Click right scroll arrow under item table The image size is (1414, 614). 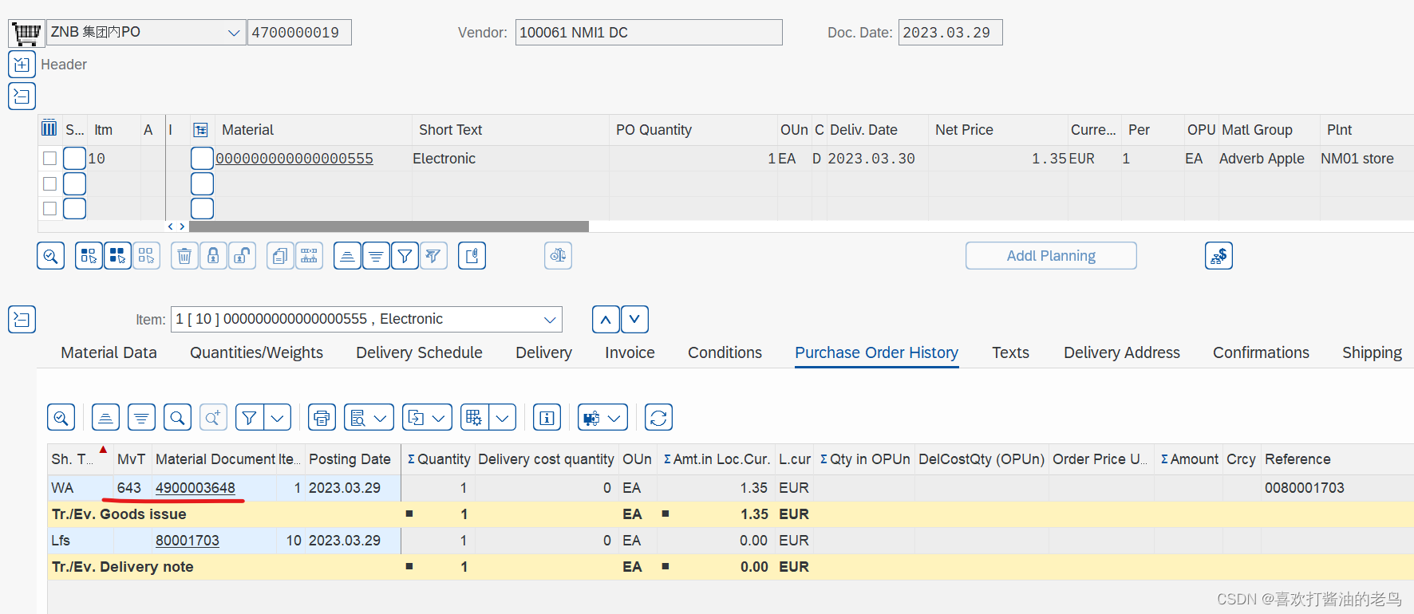tap(182, 227)
